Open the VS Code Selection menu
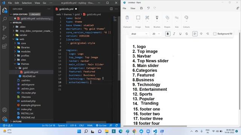Image resolution: width=241 pixels, height=135 pixels. click(x=27, y=3)
